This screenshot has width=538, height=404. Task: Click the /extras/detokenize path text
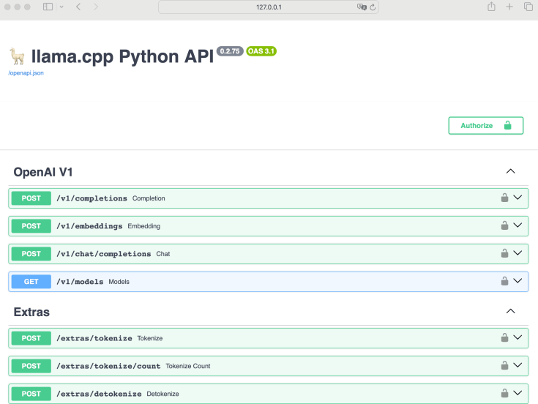[x=99, y=394]
